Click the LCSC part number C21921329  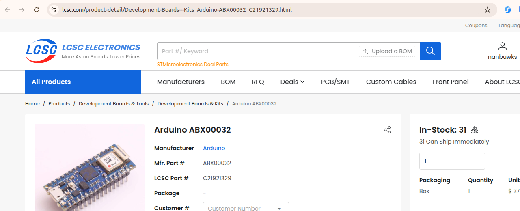coord(217,178)
